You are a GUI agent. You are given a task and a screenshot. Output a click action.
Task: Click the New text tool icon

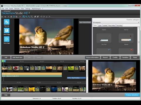pyautogui.click(x=7, y=22)
